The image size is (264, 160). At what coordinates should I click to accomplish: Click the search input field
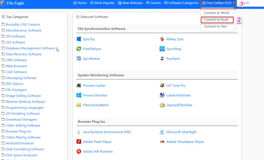pos(251,3)
